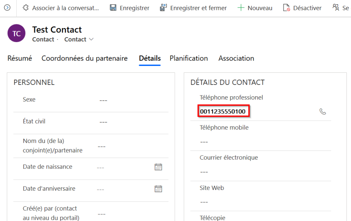Open Date d'anniversaire calendar picker

(158, 189)
